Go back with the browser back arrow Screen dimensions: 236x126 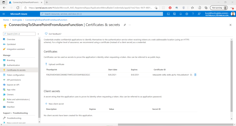pos(4,8)
